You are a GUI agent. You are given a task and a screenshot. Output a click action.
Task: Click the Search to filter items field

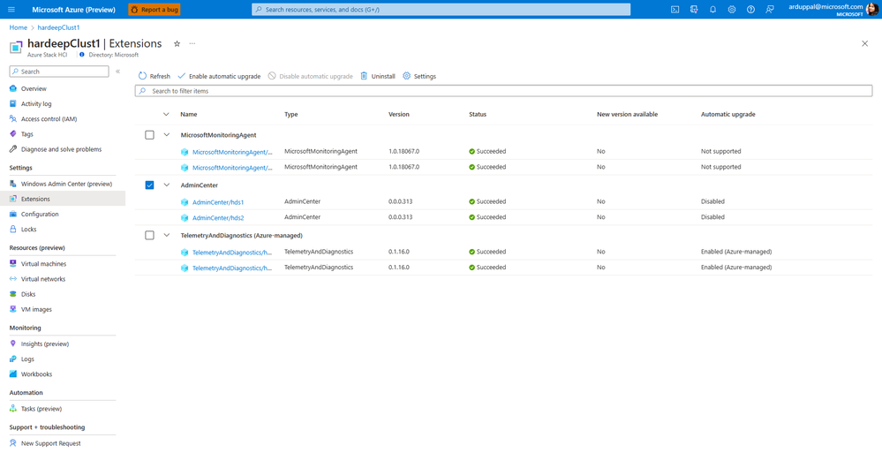tap(503, 91)
